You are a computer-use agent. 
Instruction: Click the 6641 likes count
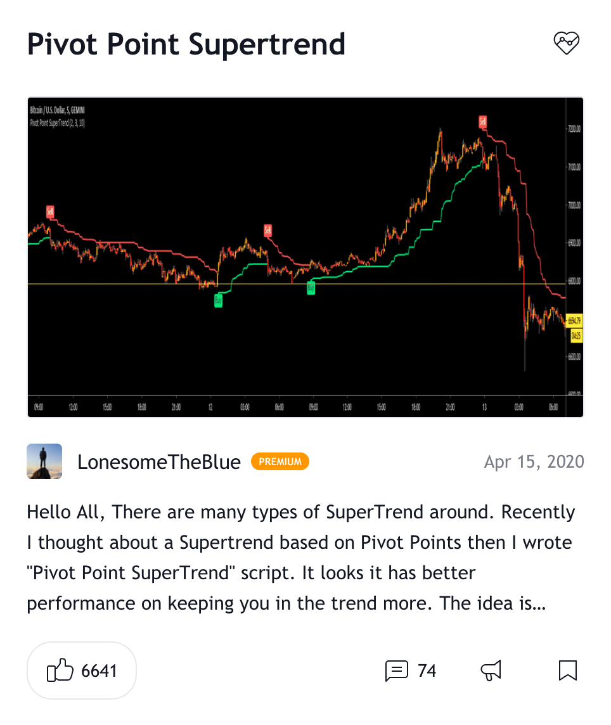99,671
